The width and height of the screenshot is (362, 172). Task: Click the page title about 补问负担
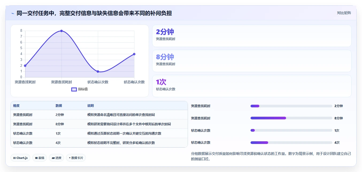click(94, 13)
